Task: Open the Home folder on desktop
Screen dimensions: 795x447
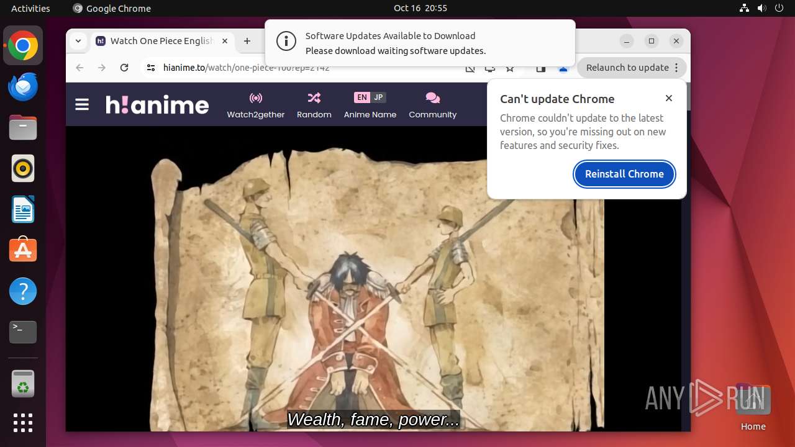Action: [x=753, y=407]
